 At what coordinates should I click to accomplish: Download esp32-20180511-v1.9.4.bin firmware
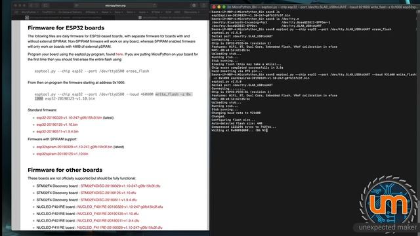click(x=57, y=131)
